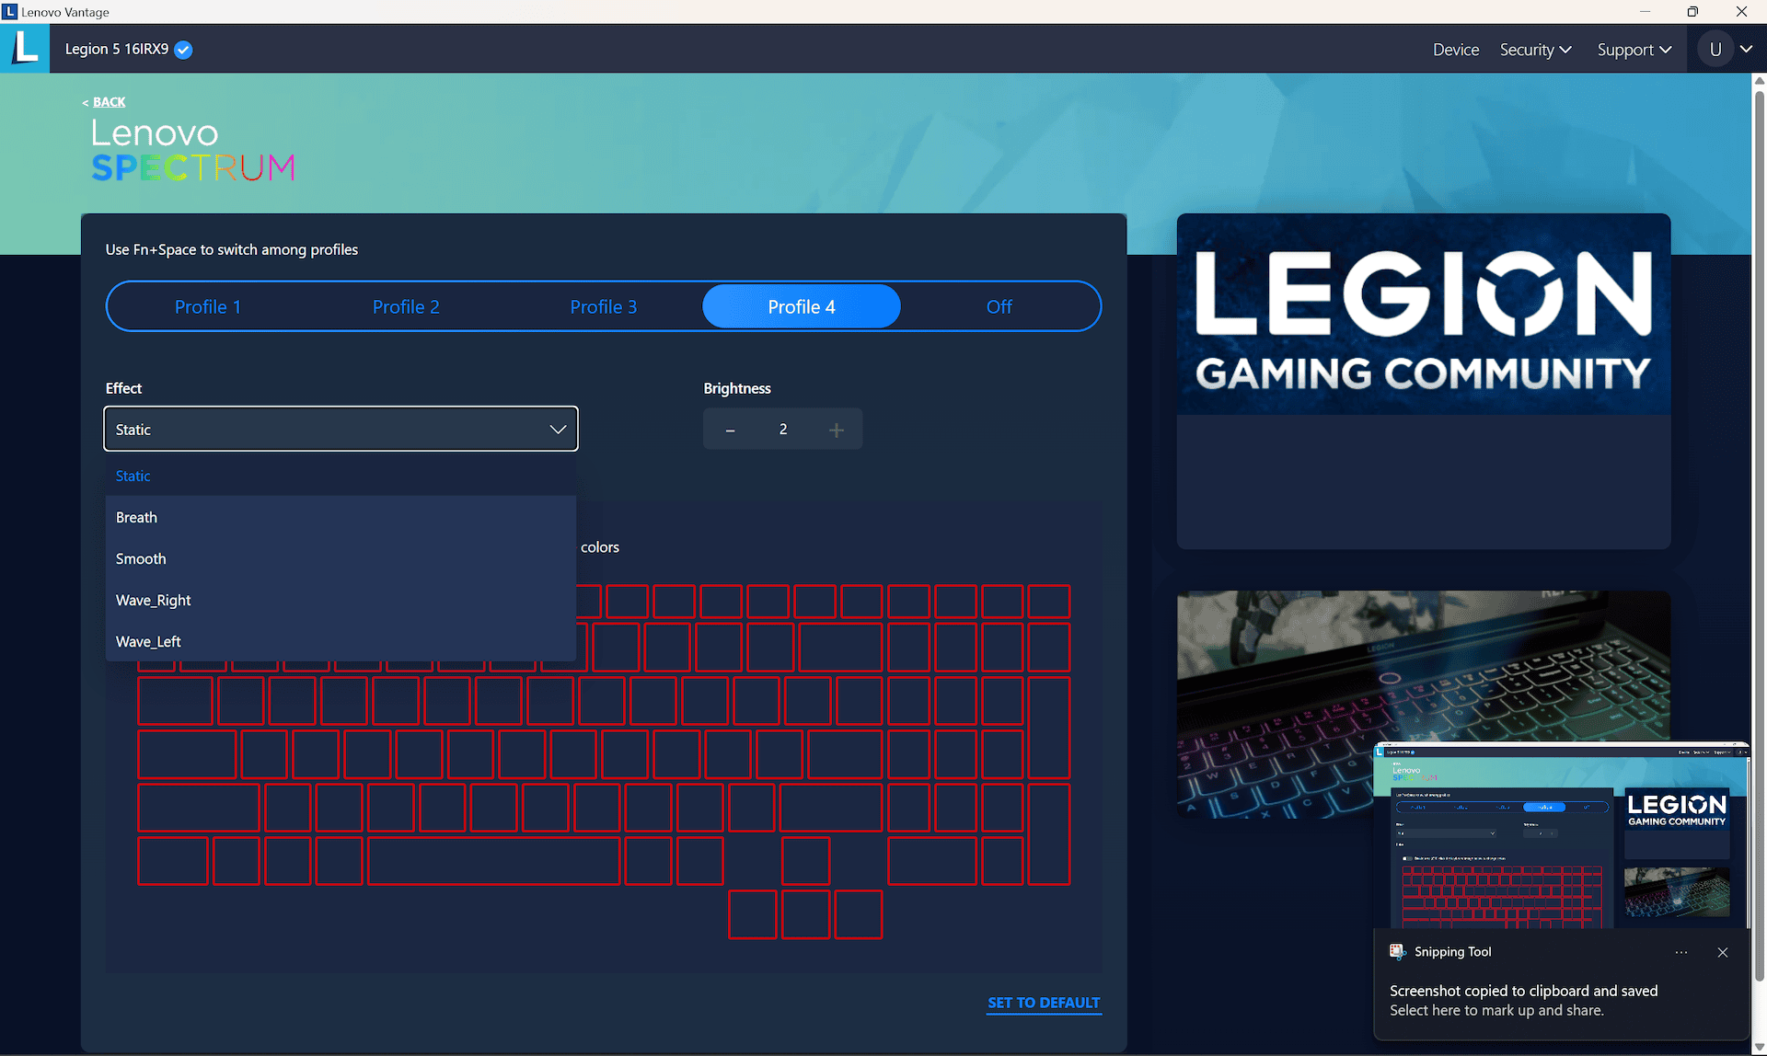
Task: Increase brightness with the plus button
Action: point(836,430)
